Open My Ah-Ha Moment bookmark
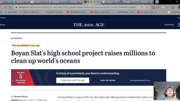180x101 pixels. pyautogui.click(x=30, y=12)
